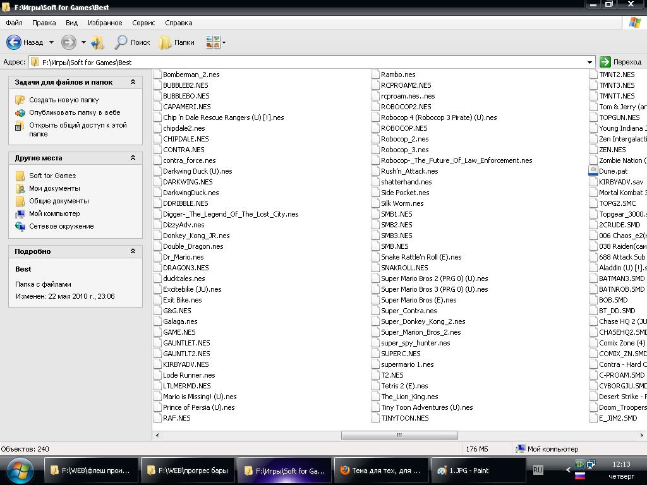Click Мои документы folder icon
This screenshot has height=485, width=647.
(20, 188)
